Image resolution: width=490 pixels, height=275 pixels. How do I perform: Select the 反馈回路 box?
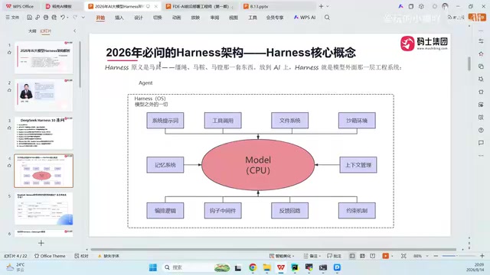[289, 211]
